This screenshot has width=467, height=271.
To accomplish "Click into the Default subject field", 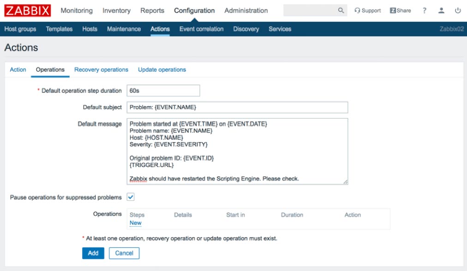I will [x=237, y=107].
